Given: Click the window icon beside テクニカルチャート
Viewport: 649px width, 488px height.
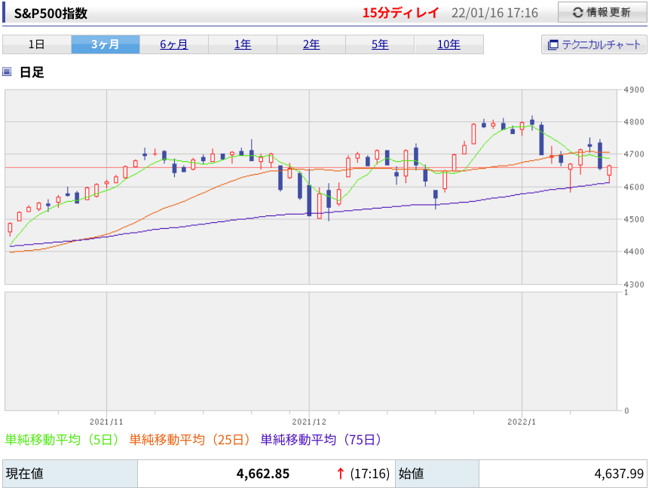Looking at the screenshot, I should pos(553,44).
